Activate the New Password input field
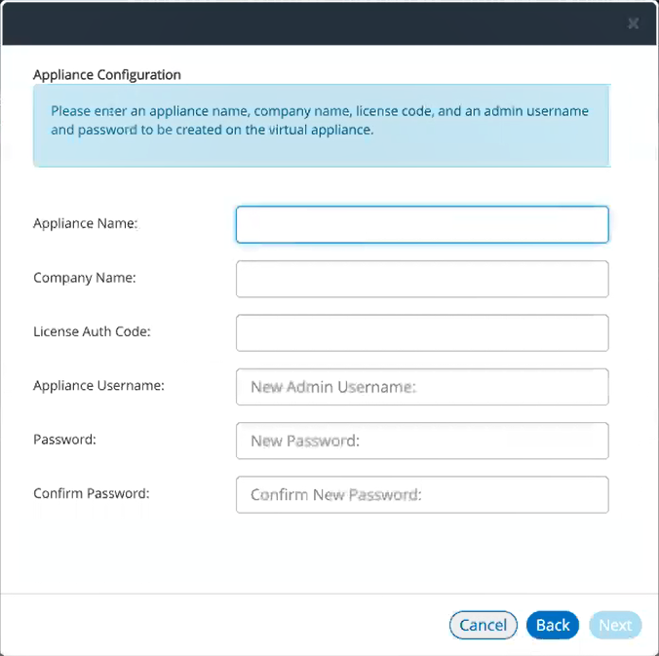This screenshot has height=656, width=659. coord(422,441)
